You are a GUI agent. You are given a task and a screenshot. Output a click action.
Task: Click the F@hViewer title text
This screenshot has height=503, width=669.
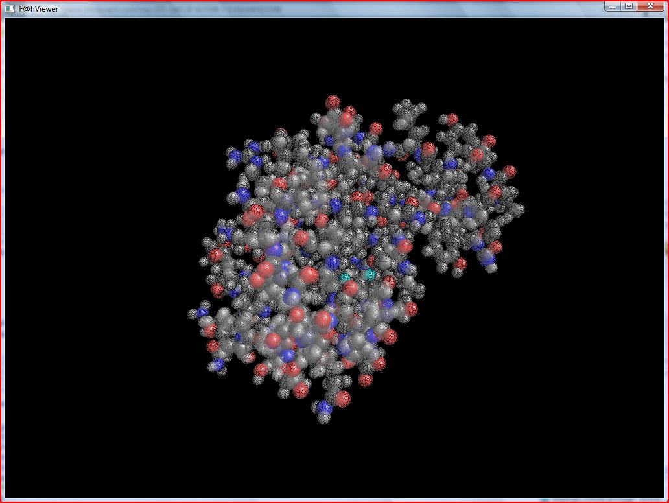click(39, 9)
